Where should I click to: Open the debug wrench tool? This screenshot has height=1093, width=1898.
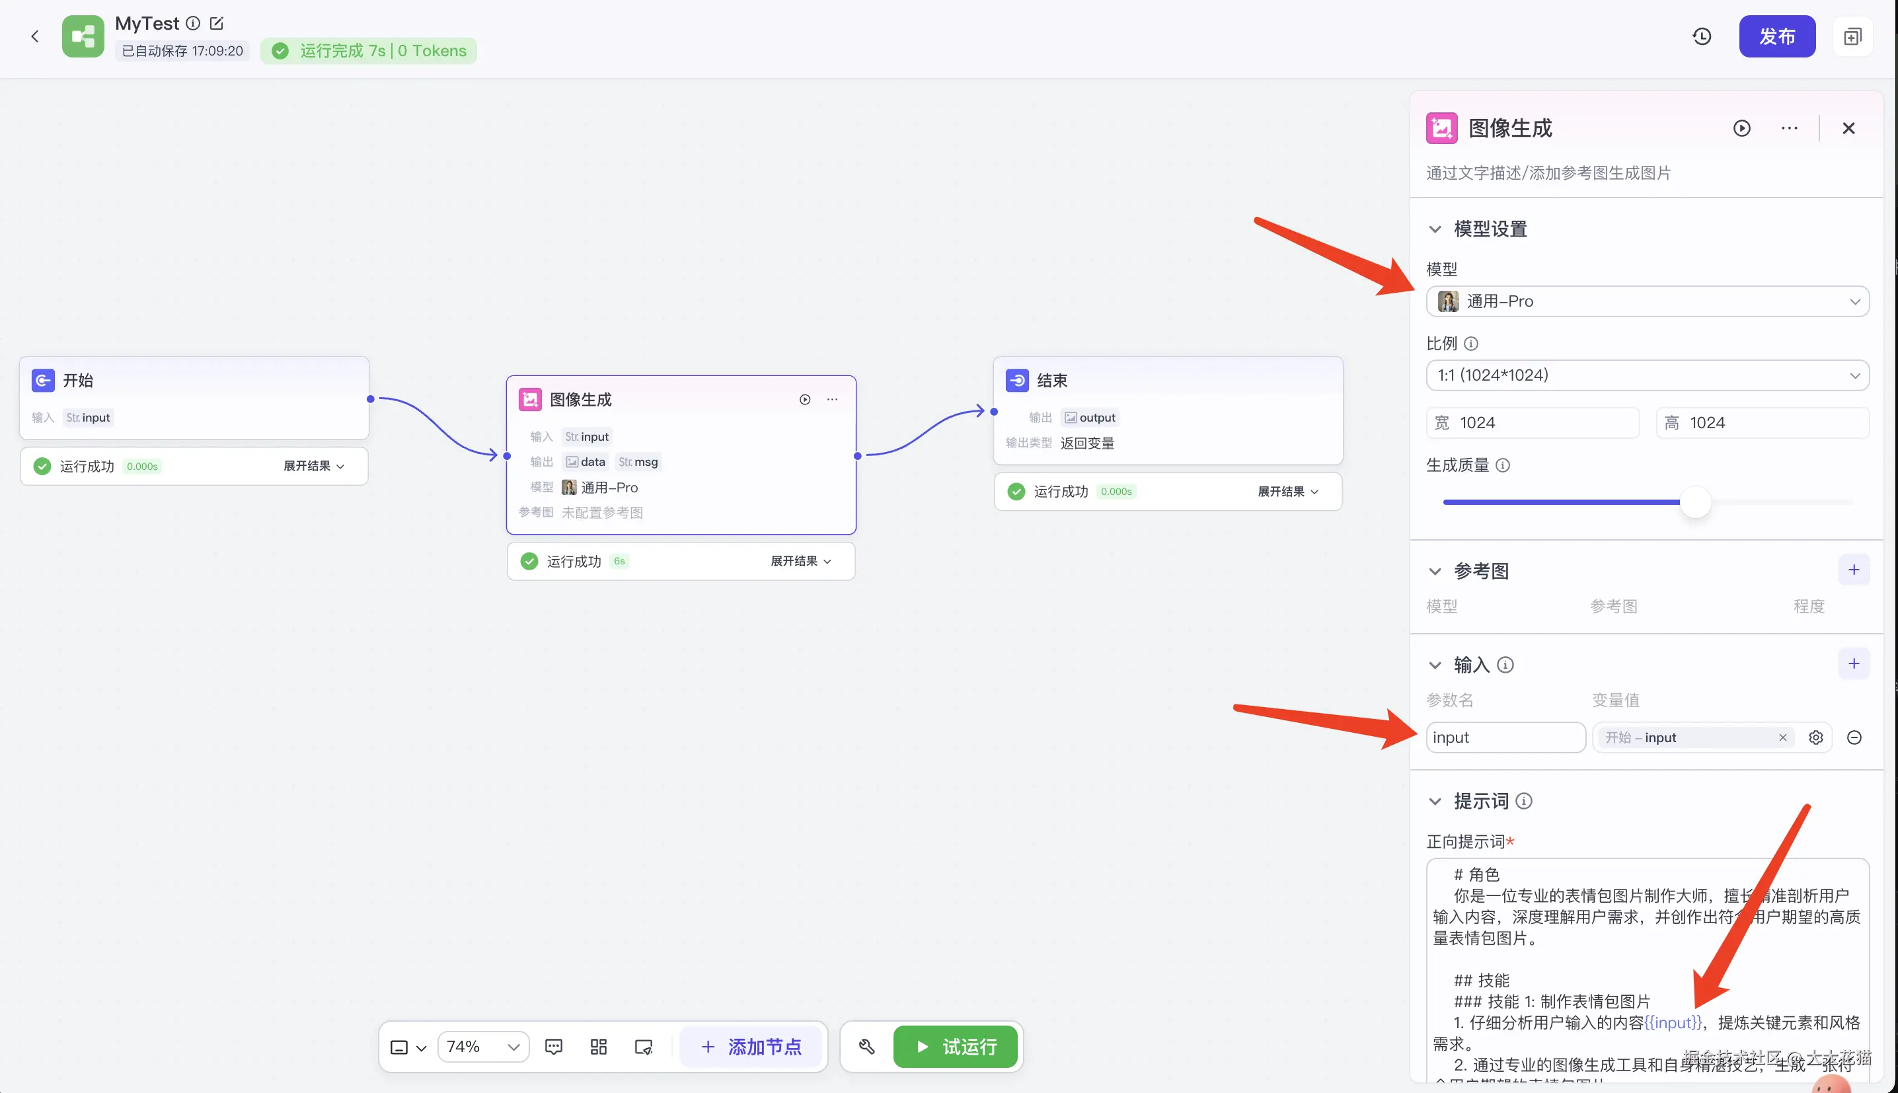(867, 1047)
